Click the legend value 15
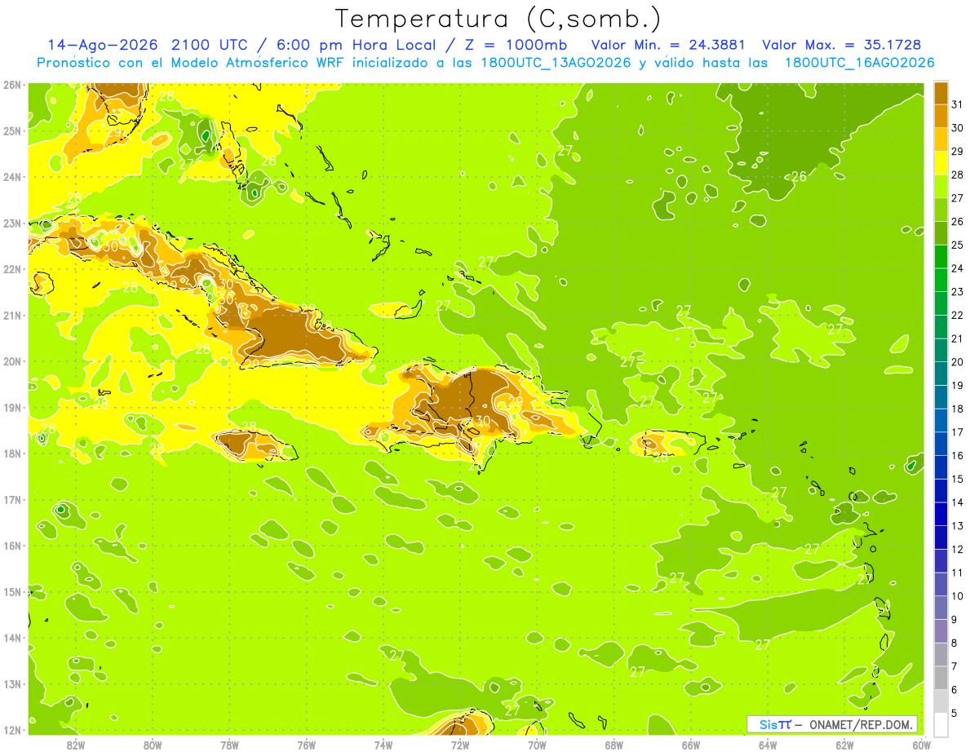Viewport: 979px width, 756px height. coord(958,479)
